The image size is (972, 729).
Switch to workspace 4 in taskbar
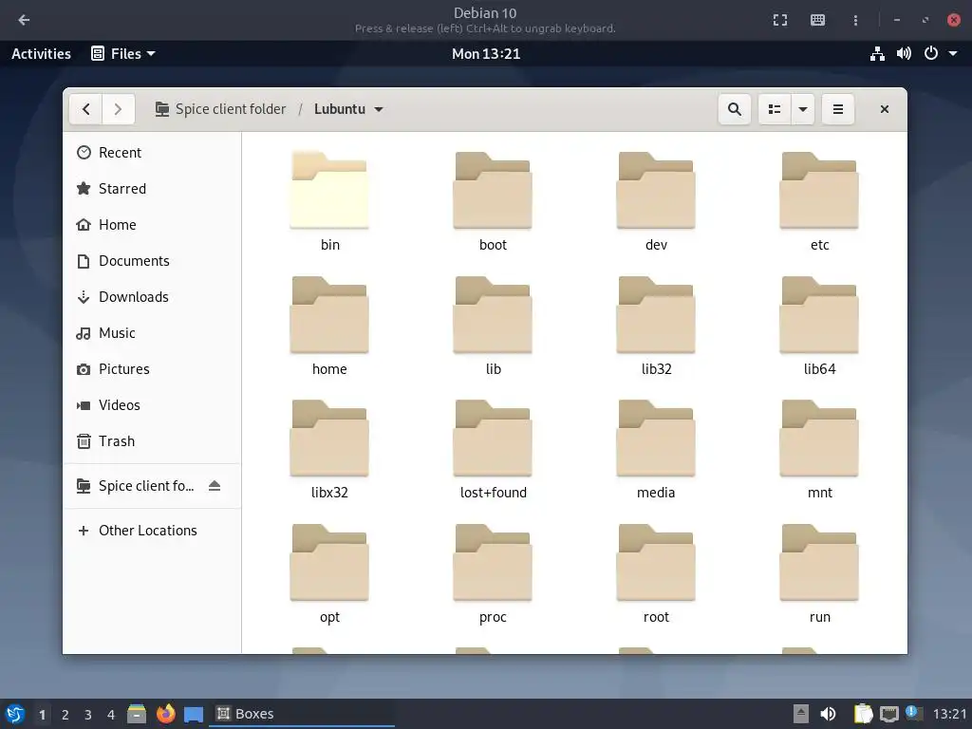coord(111,715)
